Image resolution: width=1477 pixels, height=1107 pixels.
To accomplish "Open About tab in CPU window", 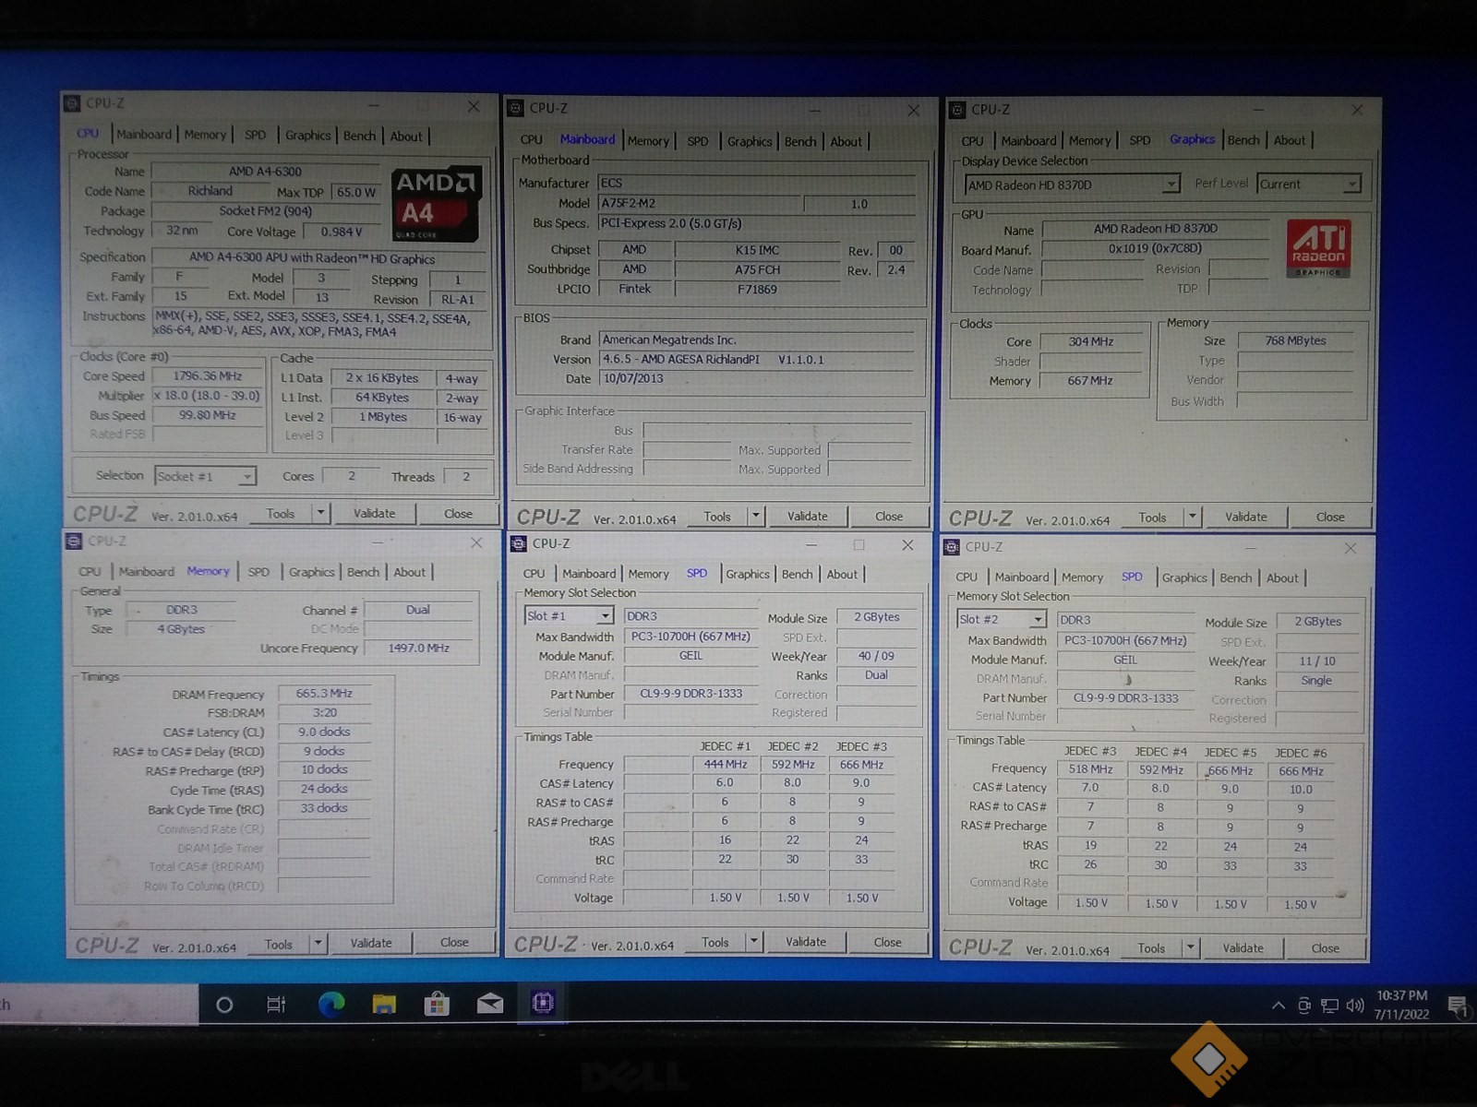I will click(405, 137).
